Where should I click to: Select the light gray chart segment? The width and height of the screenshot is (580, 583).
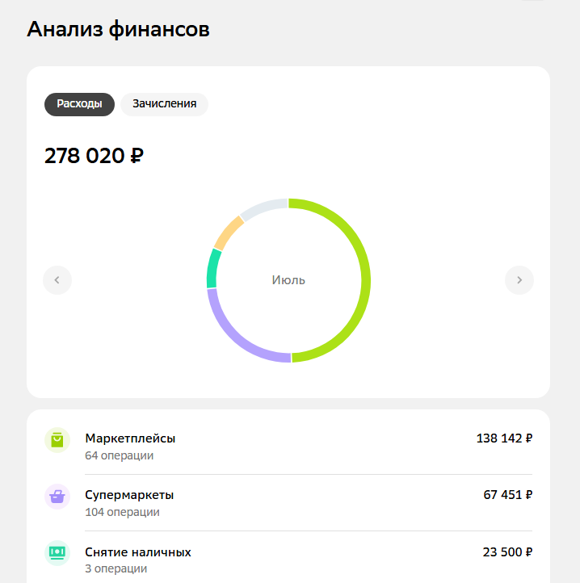263,208
